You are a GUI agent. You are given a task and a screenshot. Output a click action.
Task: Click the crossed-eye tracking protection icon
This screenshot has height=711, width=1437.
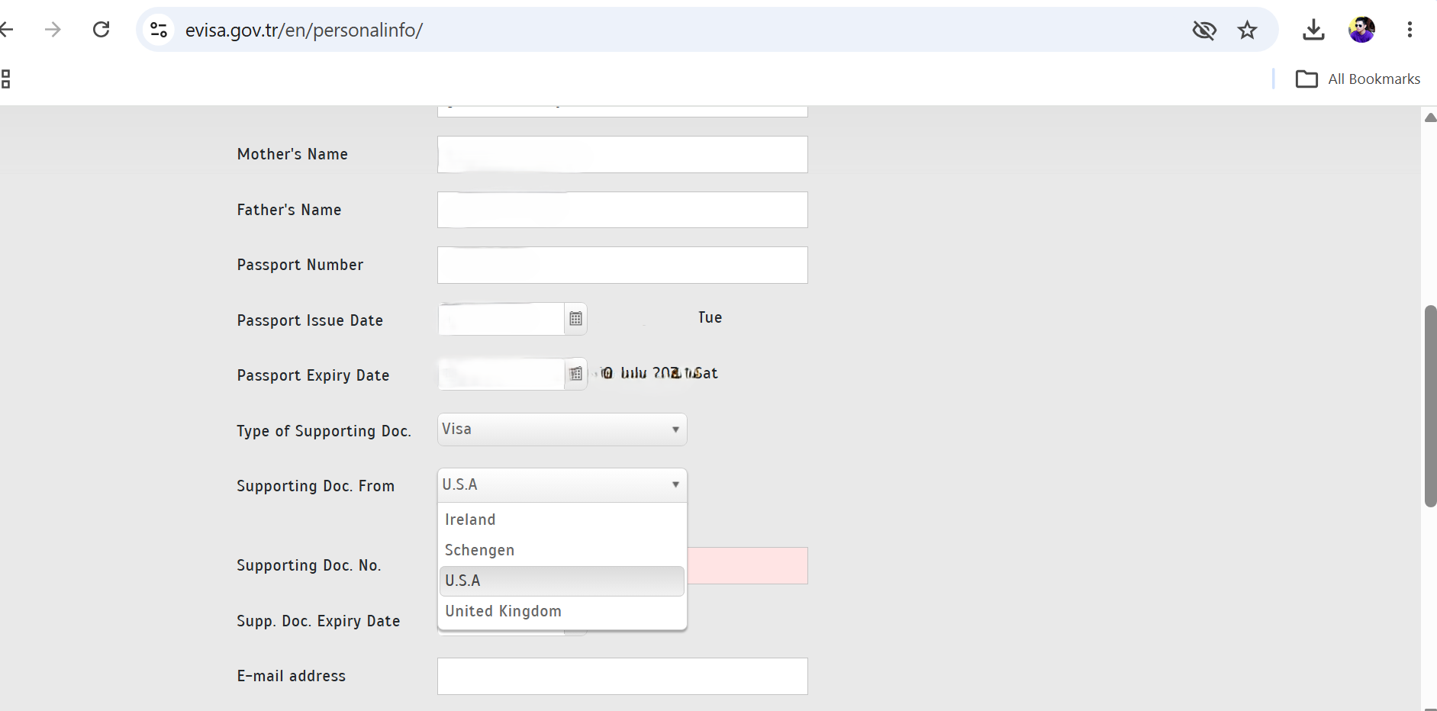[x=1204, y=30]
